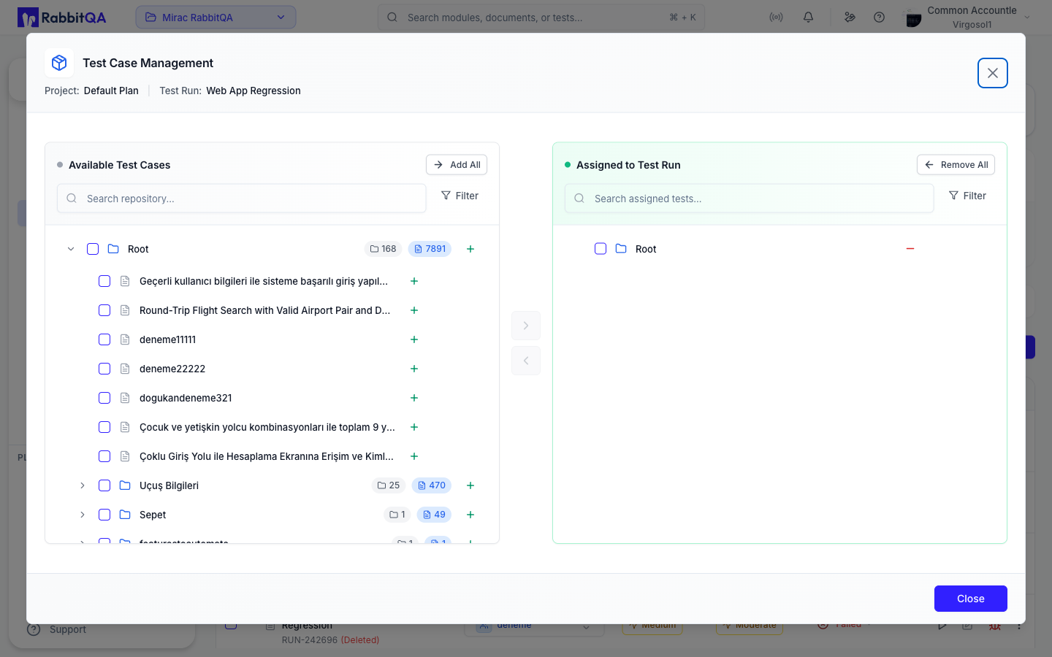Remove assigned Root folder with minus icon

click(910, 249)
